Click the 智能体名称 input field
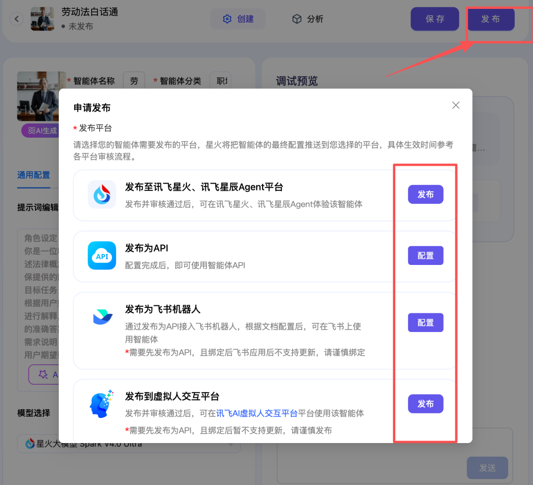 [x=134, y=81]
